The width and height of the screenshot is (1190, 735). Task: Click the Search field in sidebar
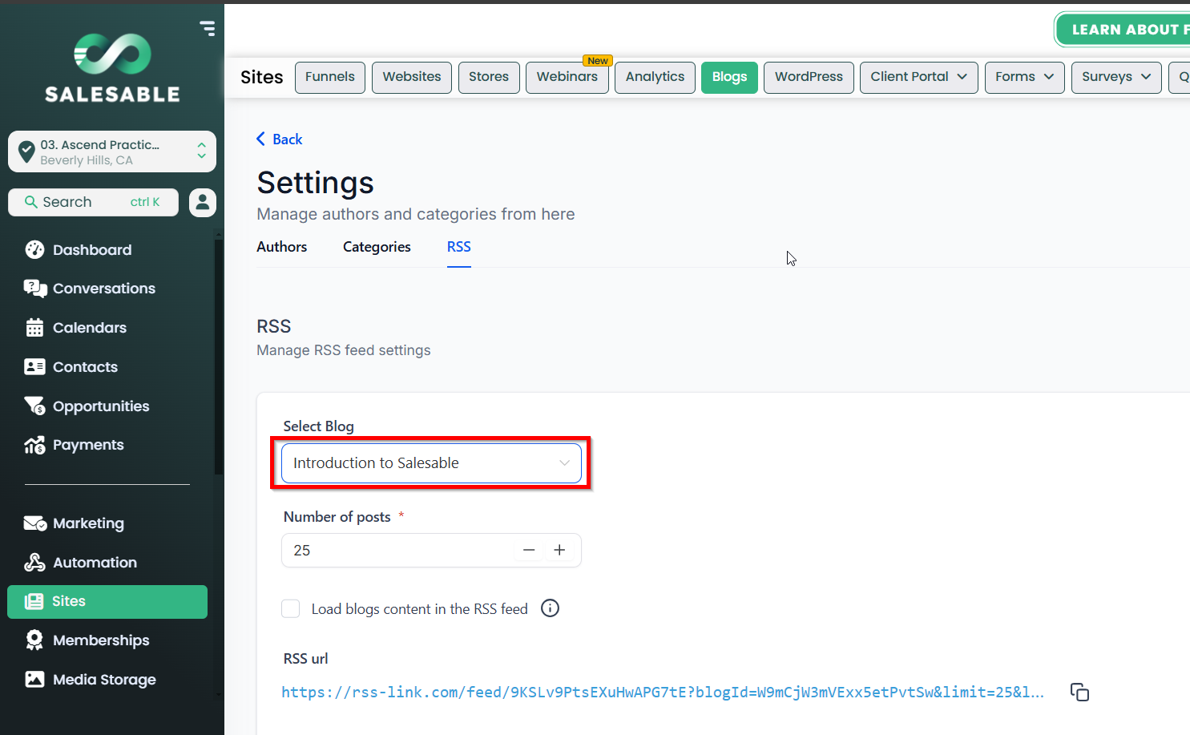pos(93,203)
